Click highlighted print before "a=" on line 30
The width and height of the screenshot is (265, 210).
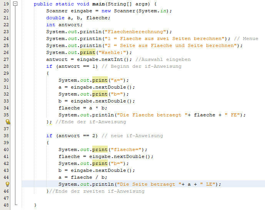point(100,80)
